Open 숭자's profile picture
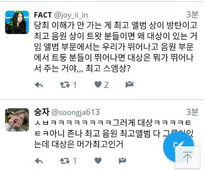This screenshot has height=170, width=204. click(x=17, y=120)
